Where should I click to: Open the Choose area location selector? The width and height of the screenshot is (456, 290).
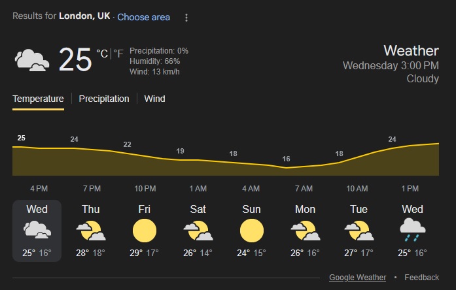click(x=143, y=17)
